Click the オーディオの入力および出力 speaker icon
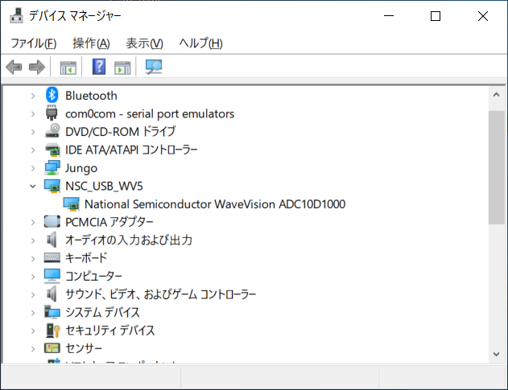The width and height of the screenshot is (508, 390). pos(52,240)
